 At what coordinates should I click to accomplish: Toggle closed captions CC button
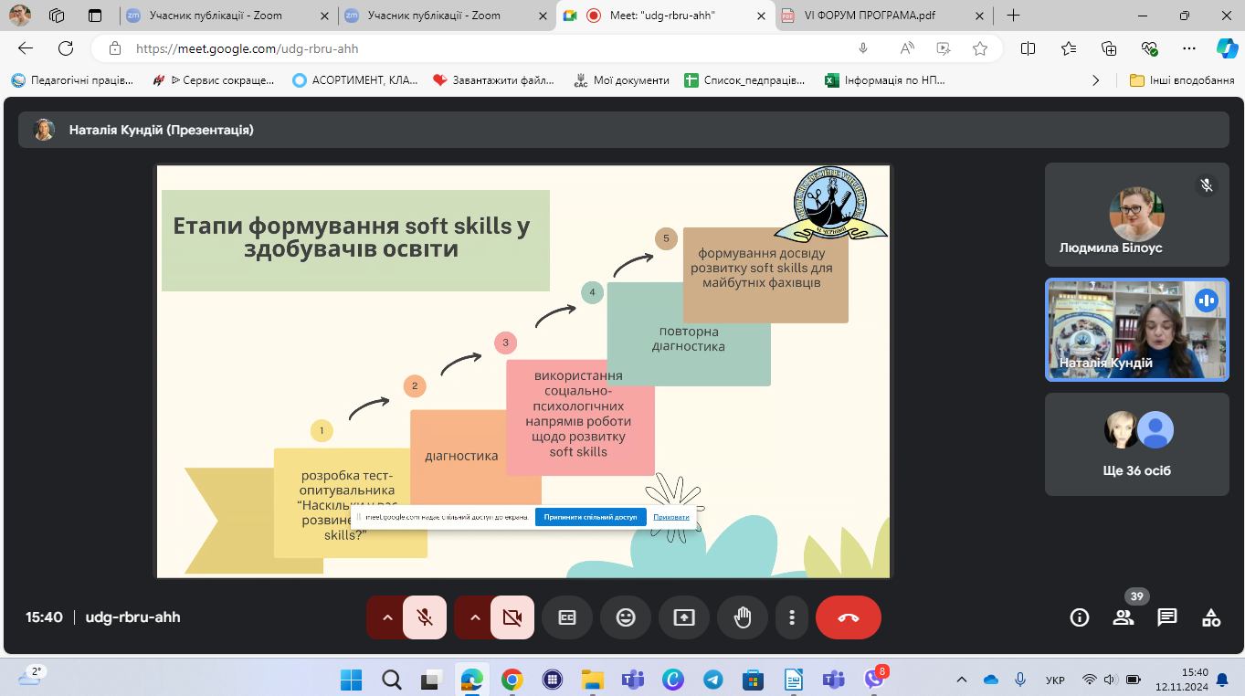[x=567, y=617]
